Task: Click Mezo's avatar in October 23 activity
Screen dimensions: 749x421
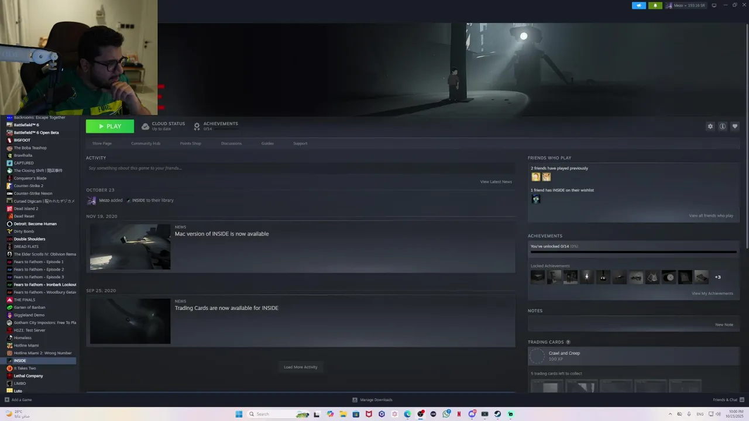Action: pos(91,201)
